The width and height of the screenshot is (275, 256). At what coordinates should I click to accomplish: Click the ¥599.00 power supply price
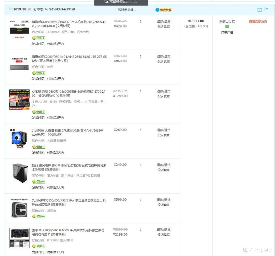(120, 200)
